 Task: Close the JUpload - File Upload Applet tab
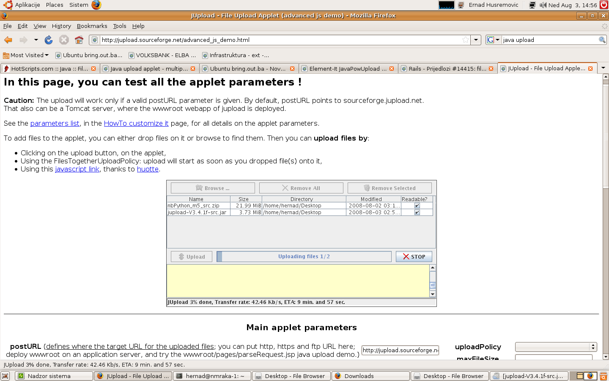[x=590, y=69]
